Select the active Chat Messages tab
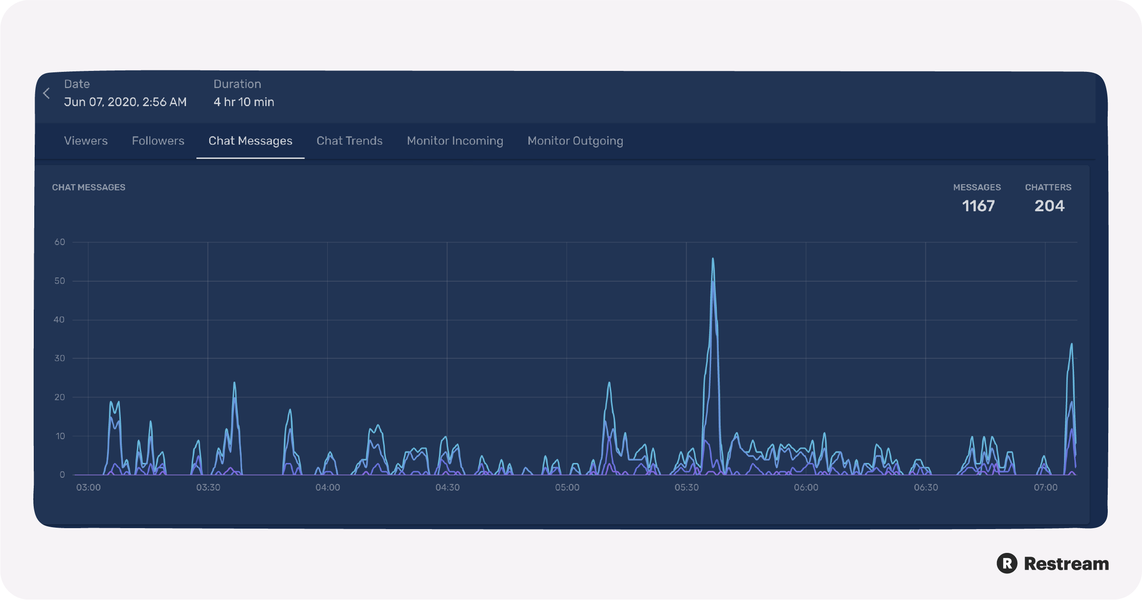Viewport: 1142px width, 600px height. [x=250, y=141]
